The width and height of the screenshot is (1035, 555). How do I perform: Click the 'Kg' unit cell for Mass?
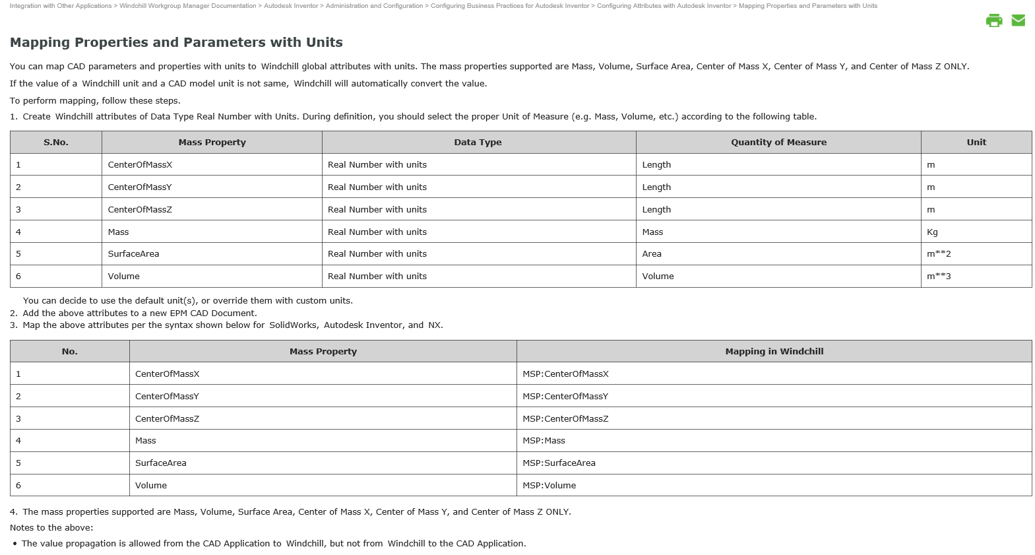point(932,232)
